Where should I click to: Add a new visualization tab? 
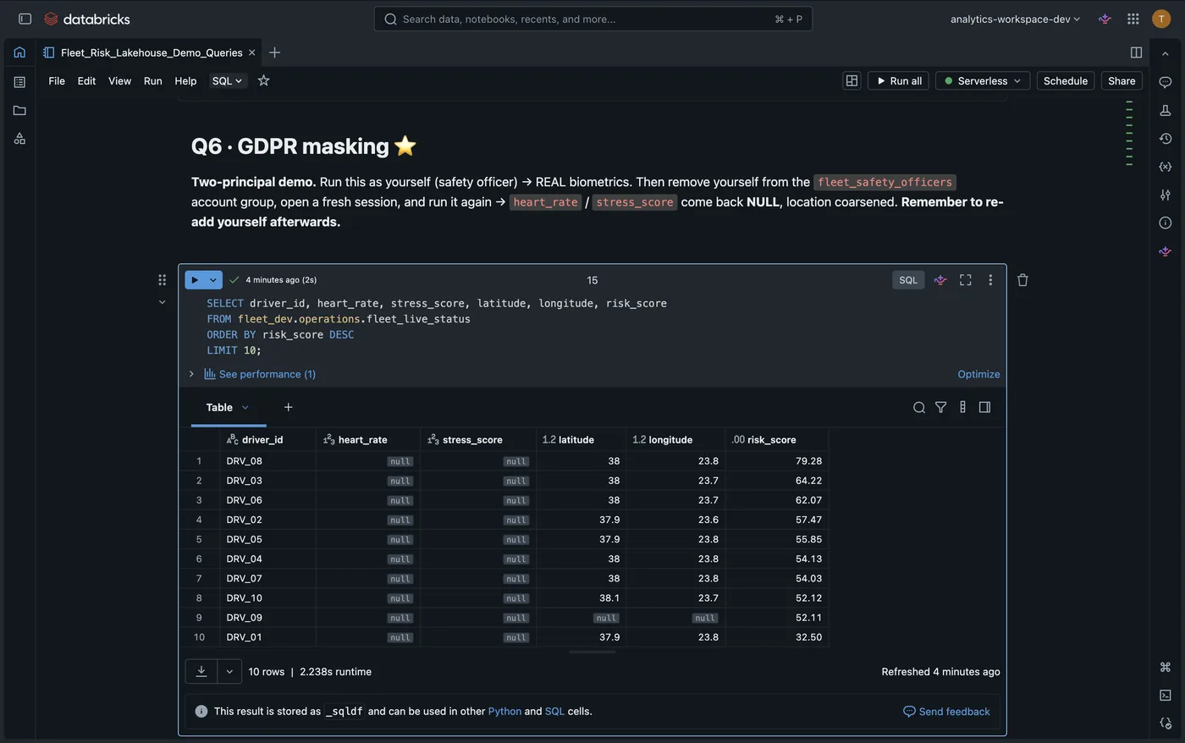pyautogui.click(x=288, y=408)
